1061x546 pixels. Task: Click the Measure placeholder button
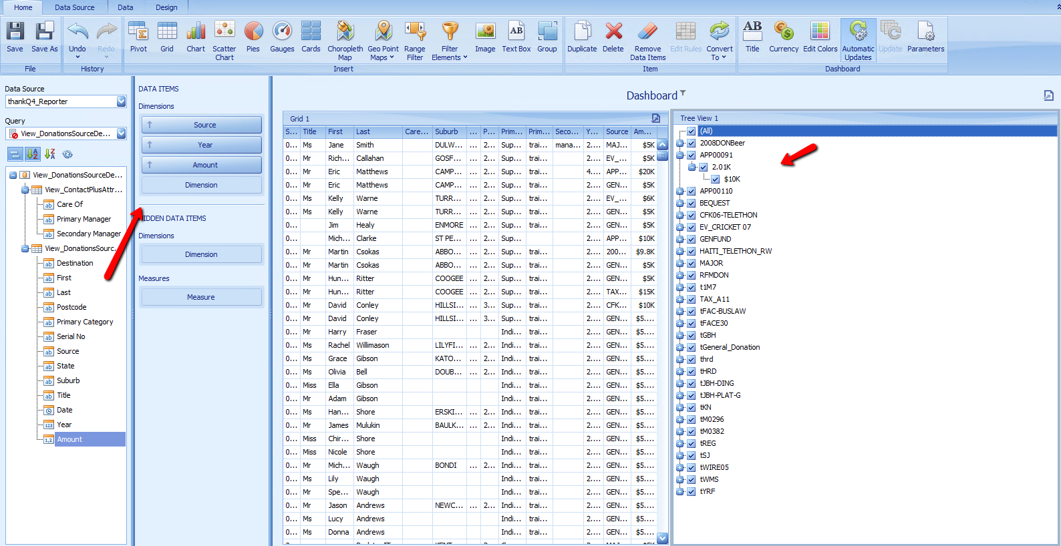coord(202,297)
